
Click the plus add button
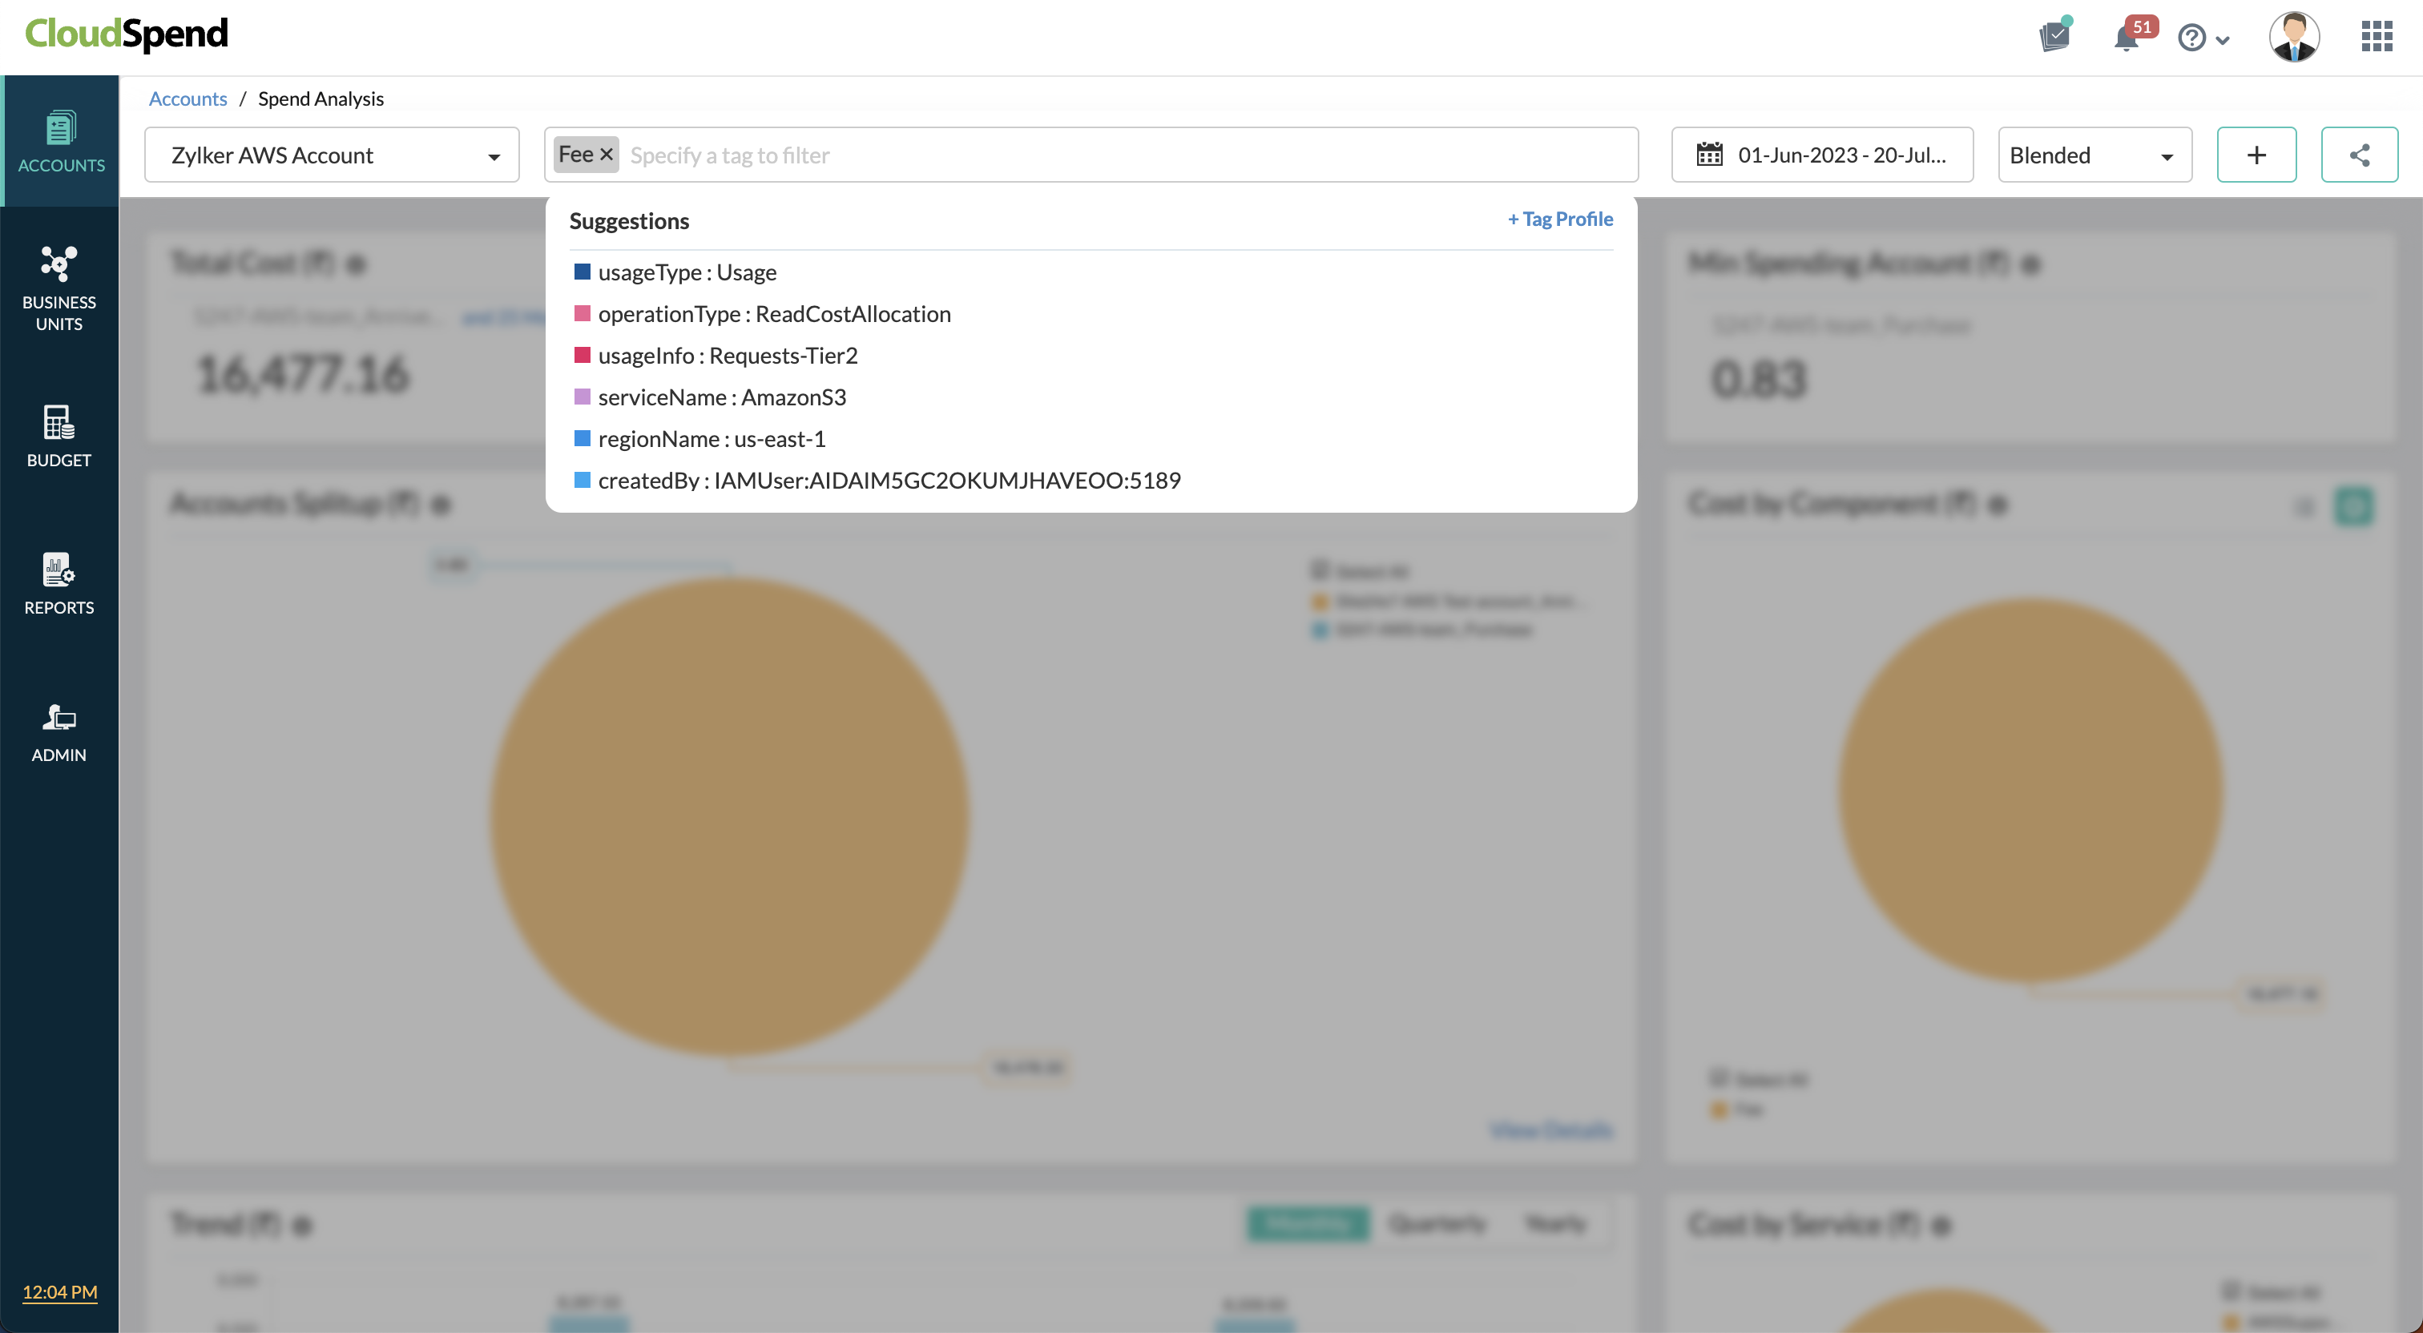[2256, 155]
